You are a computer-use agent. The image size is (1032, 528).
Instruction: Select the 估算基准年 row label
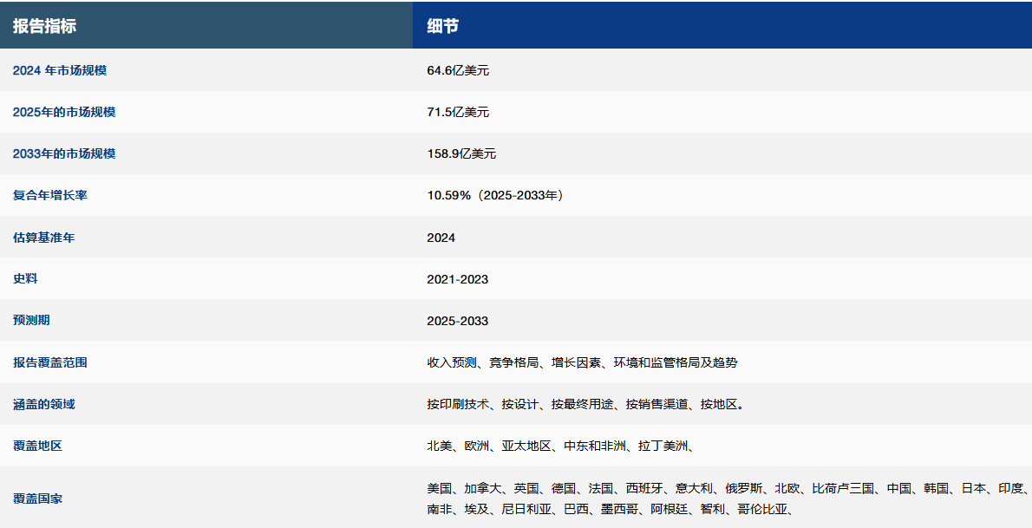tap(44, 237)
